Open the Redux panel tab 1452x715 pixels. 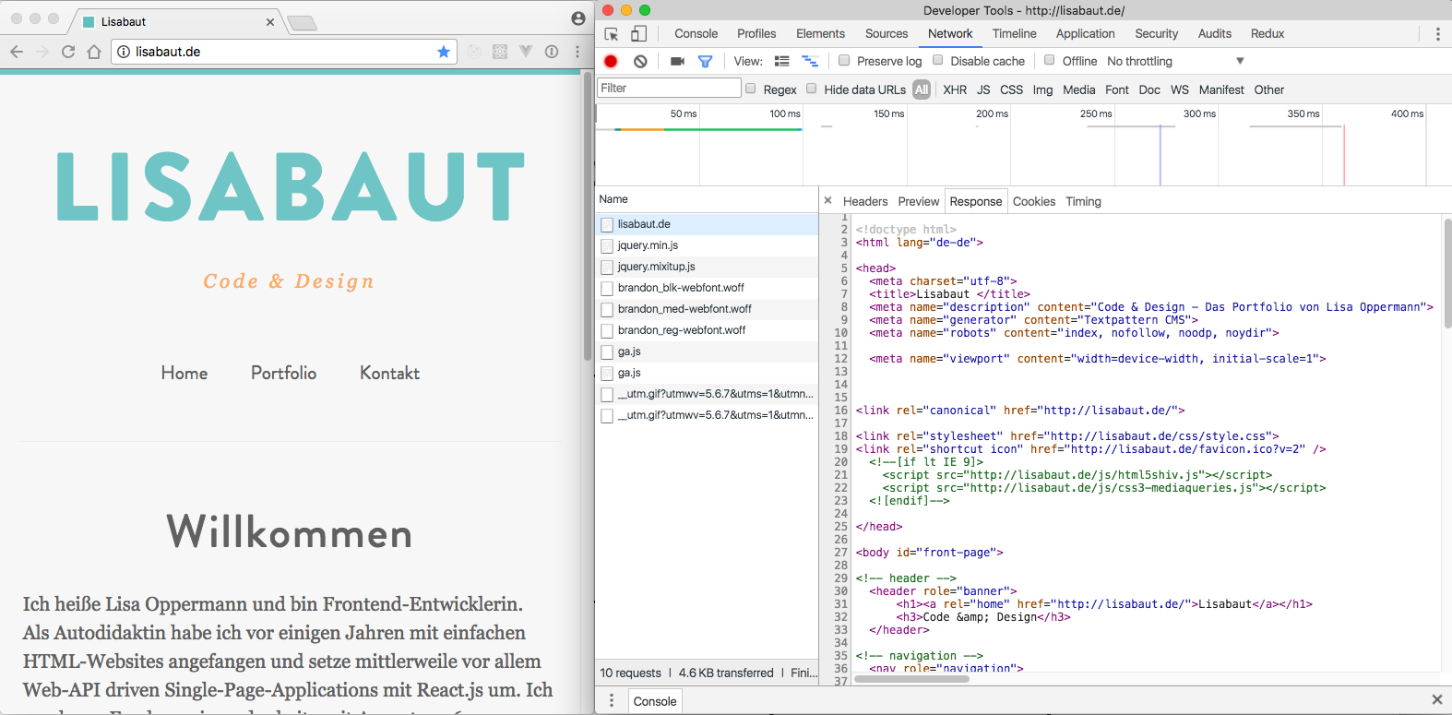click(1267, 34)
